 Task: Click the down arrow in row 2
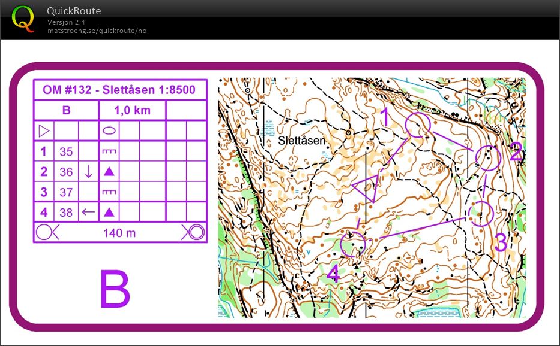(89, 172)
